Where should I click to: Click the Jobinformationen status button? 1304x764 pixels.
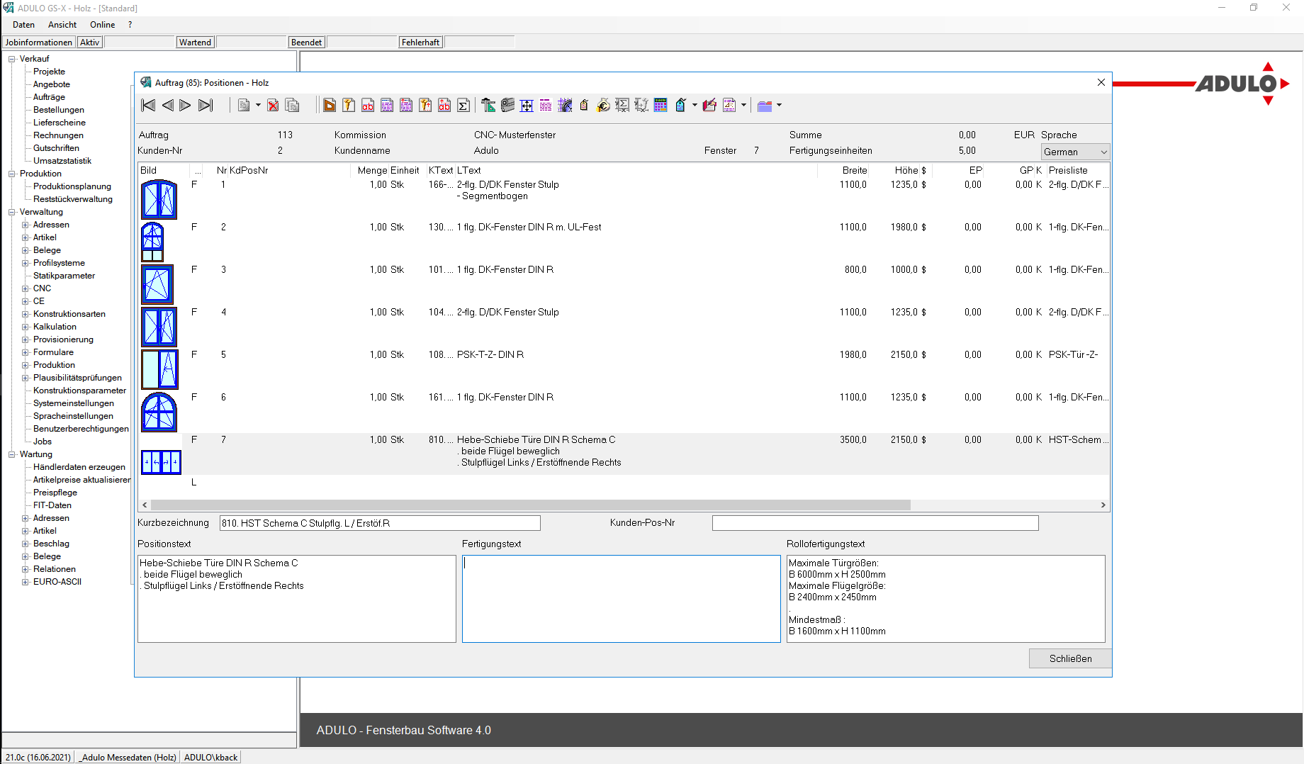[x=39, y=43]
